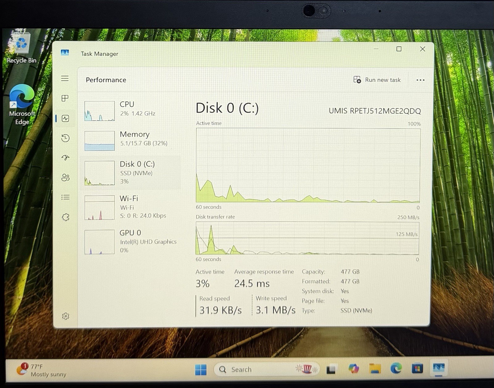Image resolution: width=494 pixels, height=388 pixels.
Task: Open the Services page puzzle icon
Action: pyautogui.click(x=66, y=217)
